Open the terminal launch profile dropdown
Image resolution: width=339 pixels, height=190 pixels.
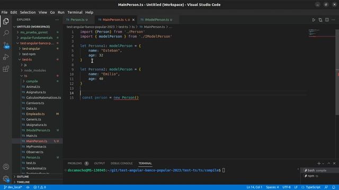323,163
